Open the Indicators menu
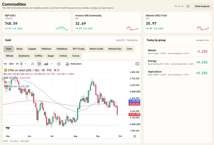 click(73, 64)
